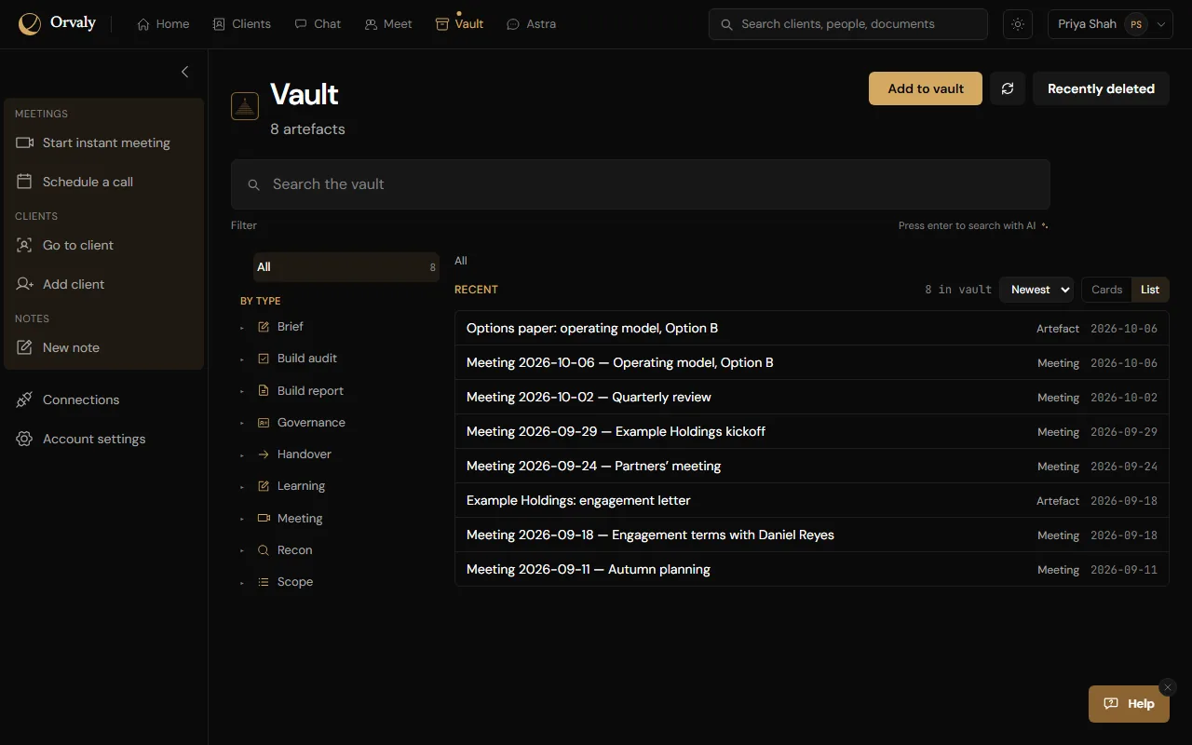
Task: Switch to List view
Action: (x=1150, y=290)
